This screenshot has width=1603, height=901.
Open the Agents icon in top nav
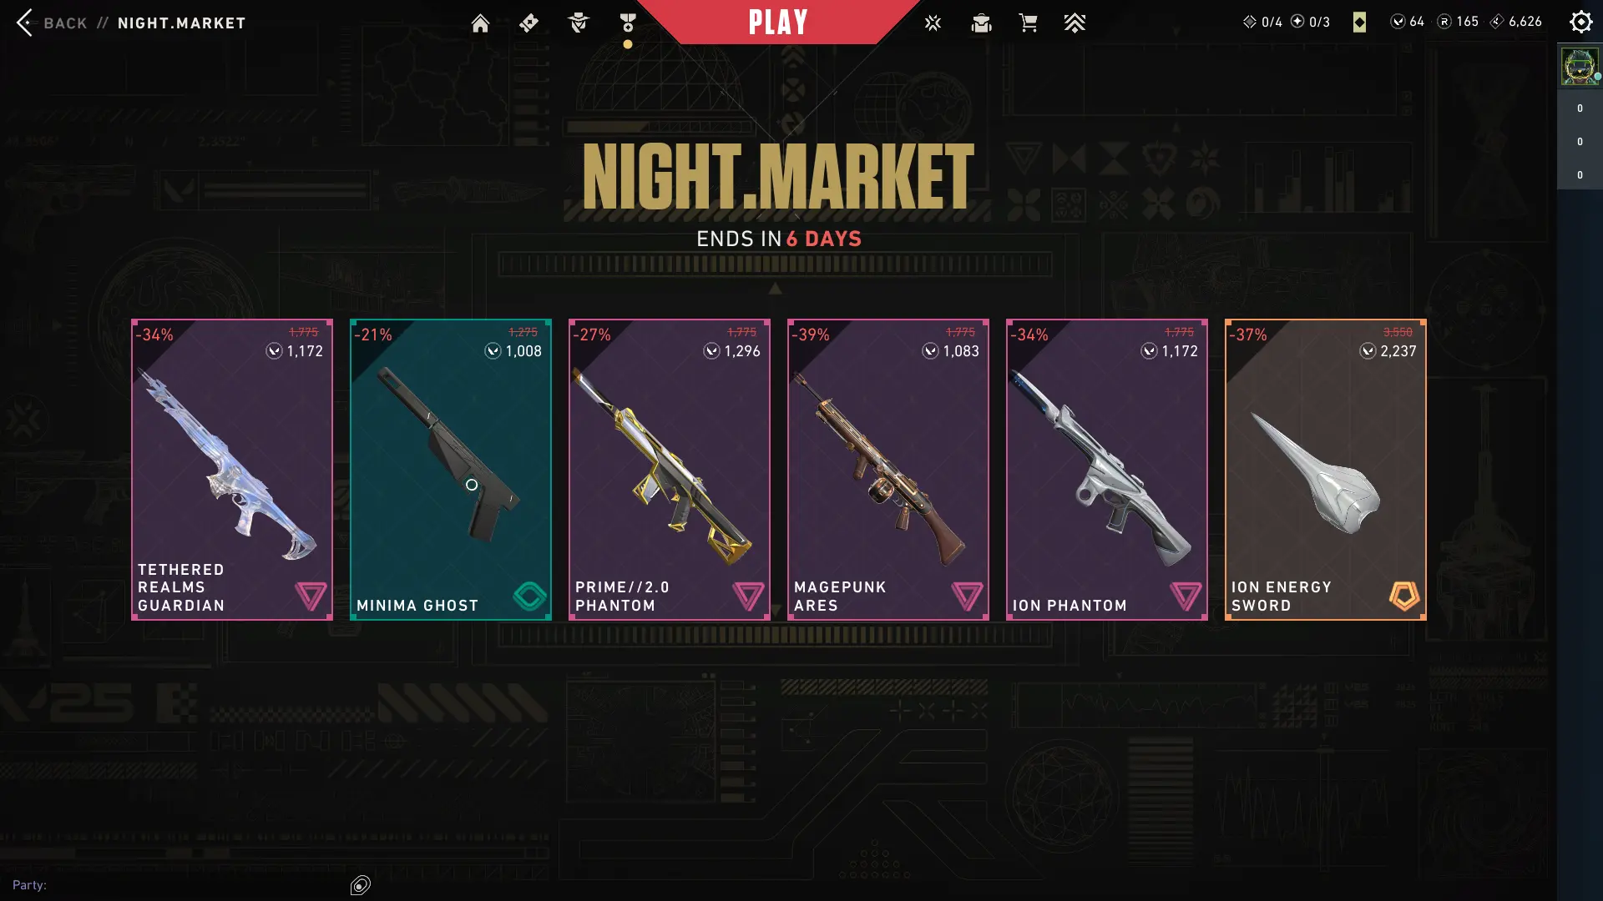pyautogui.click(x=578, y=23)
